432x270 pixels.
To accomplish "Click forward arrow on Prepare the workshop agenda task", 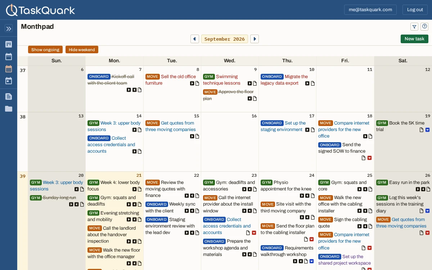I will 244,255.
